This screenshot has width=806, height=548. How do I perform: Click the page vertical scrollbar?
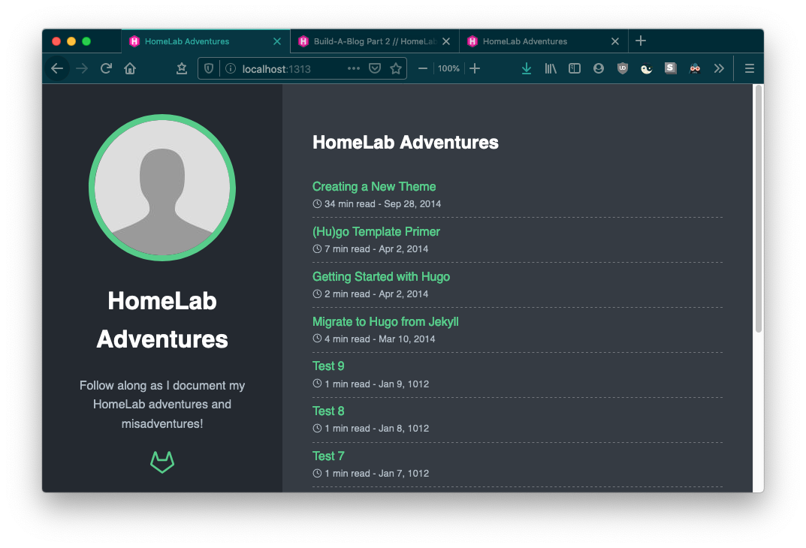pyautogui.click(x=758, y=210)
